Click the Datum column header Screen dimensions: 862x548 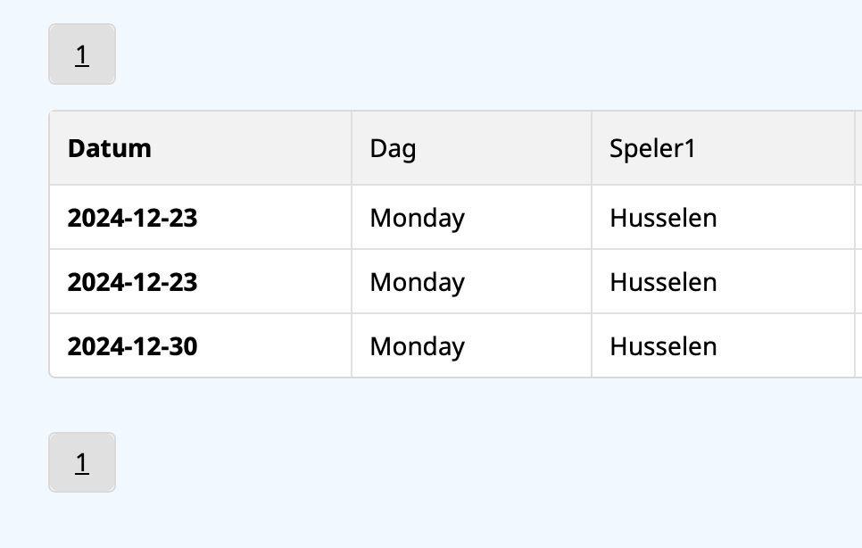(110, 148)
